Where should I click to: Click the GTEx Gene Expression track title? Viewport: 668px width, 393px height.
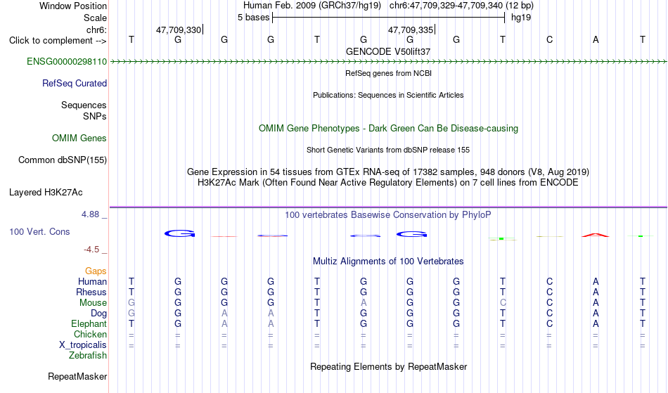[388, 172]
